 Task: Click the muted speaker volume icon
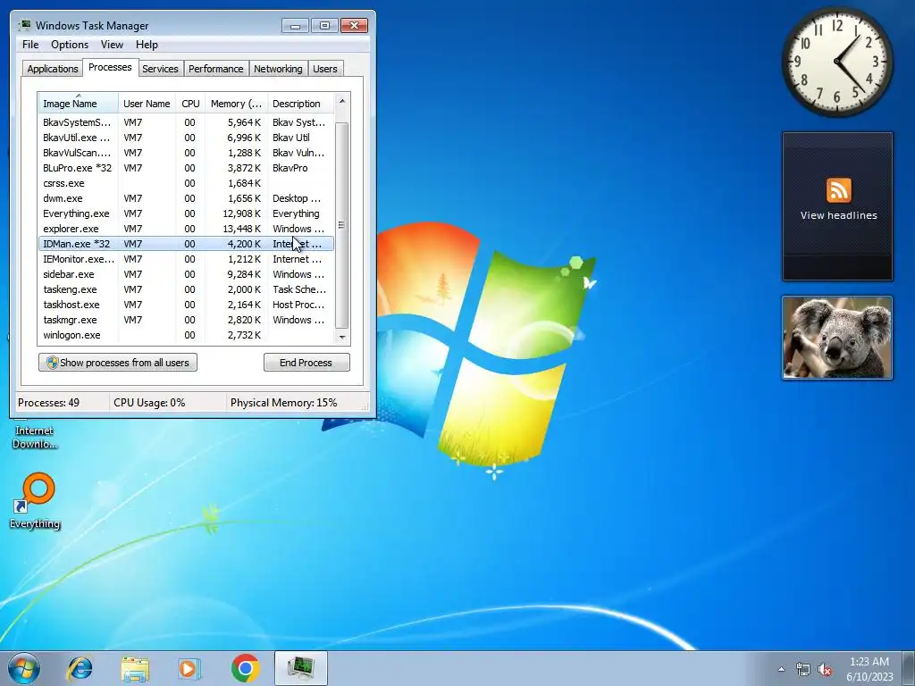(825, 669)
